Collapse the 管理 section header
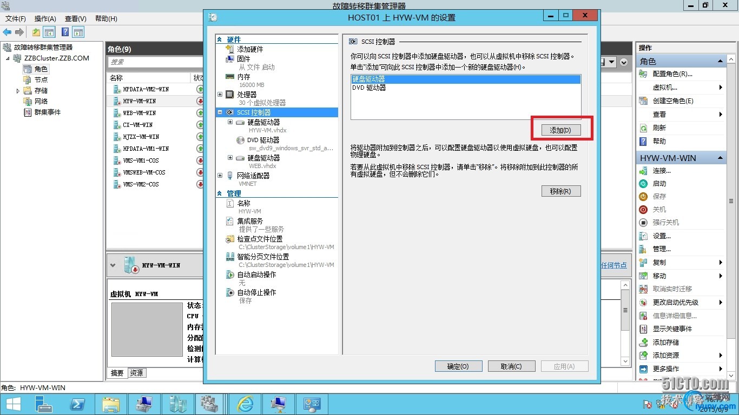Viewport: 739px width, 415px height. 220,193
